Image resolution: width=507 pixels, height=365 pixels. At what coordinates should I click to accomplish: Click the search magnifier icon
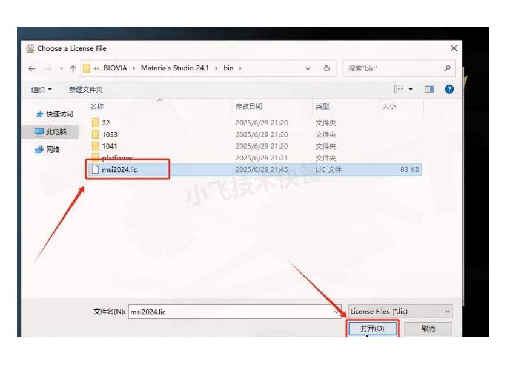pyautogui.click(x=447, y=68)
